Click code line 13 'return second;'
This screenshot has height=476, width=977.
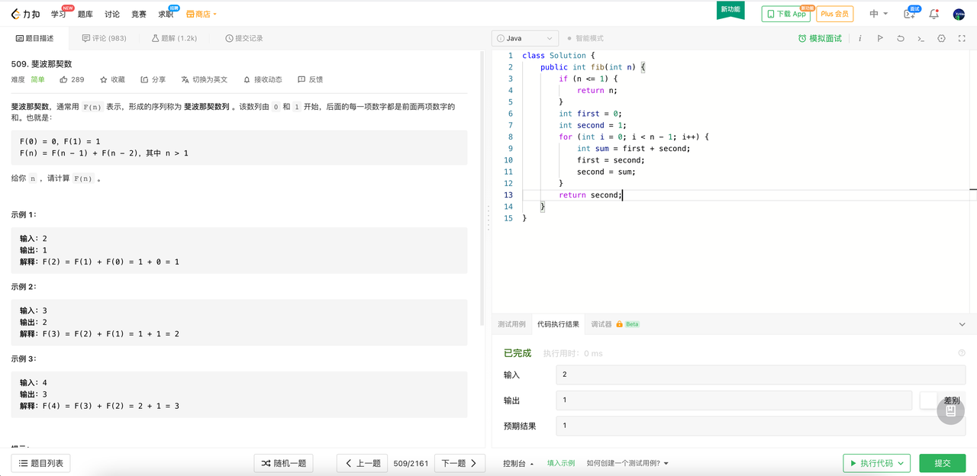coord(590,195)
